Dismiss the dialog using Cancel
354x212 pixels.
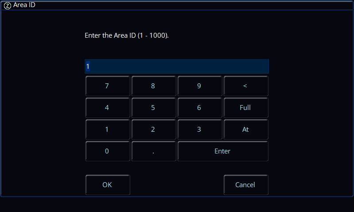click(246, 185)
